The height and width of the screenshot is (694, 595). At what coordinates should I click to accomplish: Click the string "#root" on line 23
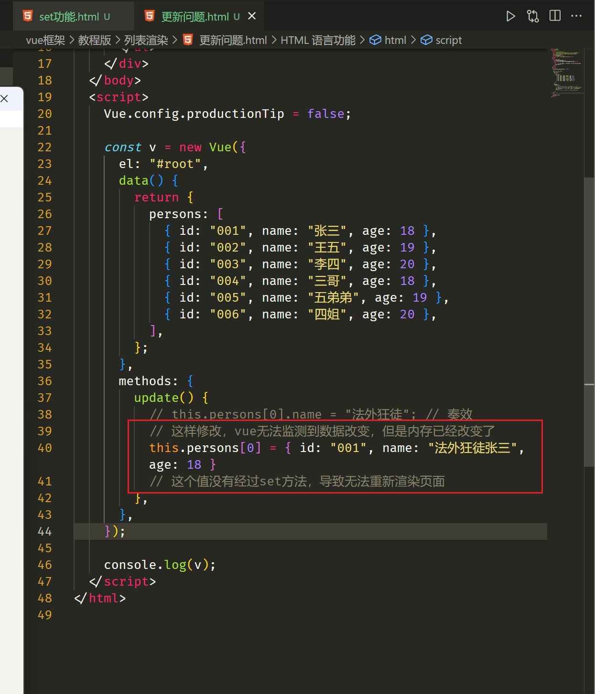(x=175, y=164)
